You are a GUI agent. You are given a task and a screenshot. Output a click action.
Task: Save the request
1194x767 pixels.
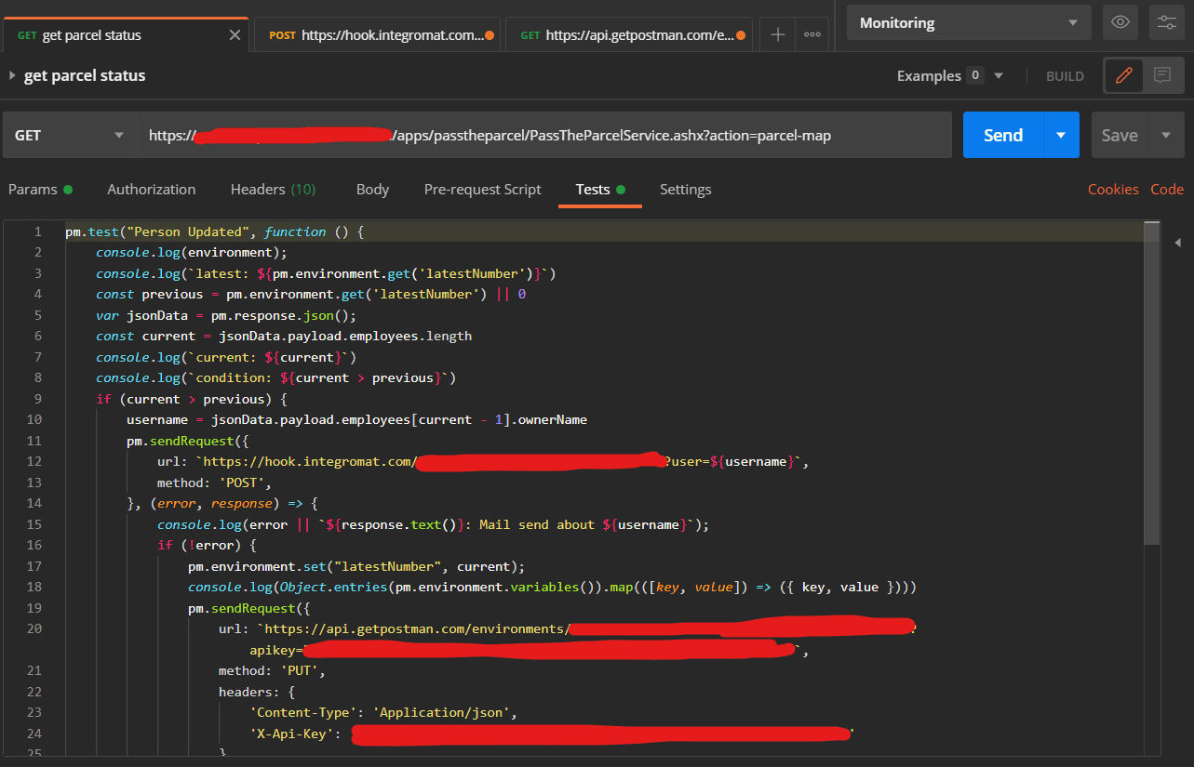click(x=1120, y=135)
